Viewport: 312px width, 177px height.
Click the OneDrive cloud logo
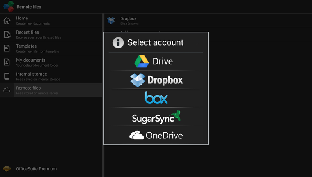click(x=136, y=135)
